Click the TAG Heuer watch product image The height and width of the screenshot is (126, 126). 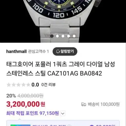[63, 21]
